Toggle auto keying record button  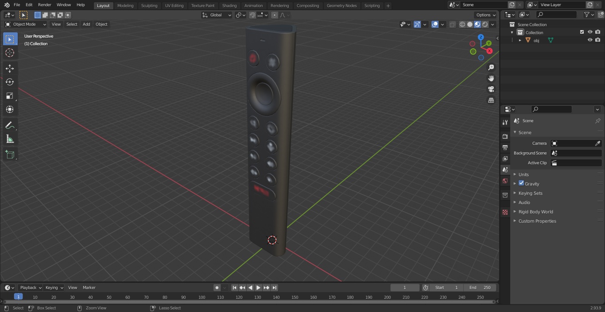pos(217,288)
